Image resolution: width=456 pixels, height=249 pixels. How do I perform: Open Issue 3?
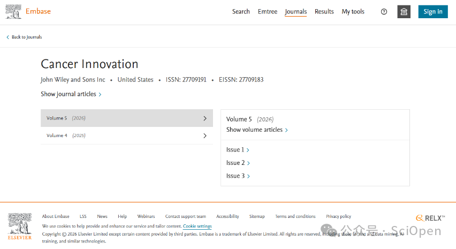238,176
